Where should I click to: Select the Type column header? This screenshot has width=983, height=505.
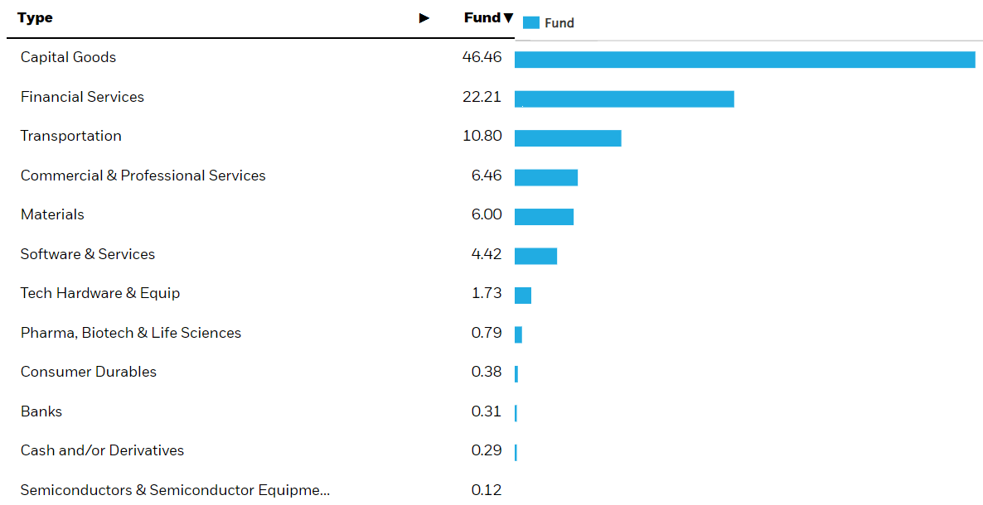tap(35, 17)
